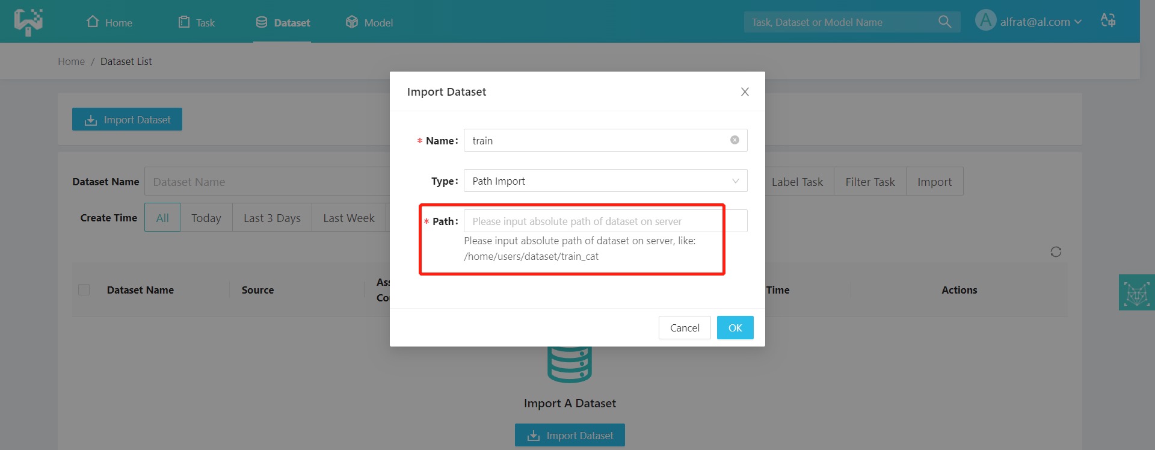Select the Last Week filter
1155x450 pixels.
(349, 218)
